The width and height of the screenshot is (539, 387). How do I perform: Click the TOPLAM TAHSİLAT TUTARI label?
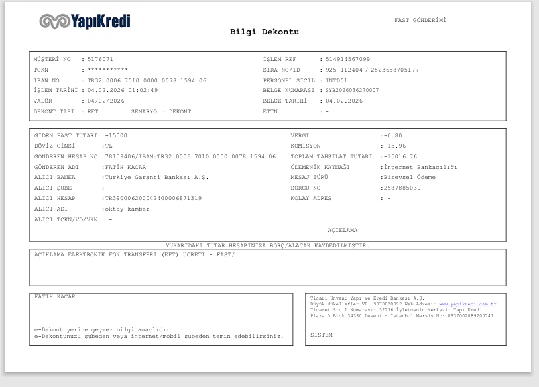click(331, 157)
